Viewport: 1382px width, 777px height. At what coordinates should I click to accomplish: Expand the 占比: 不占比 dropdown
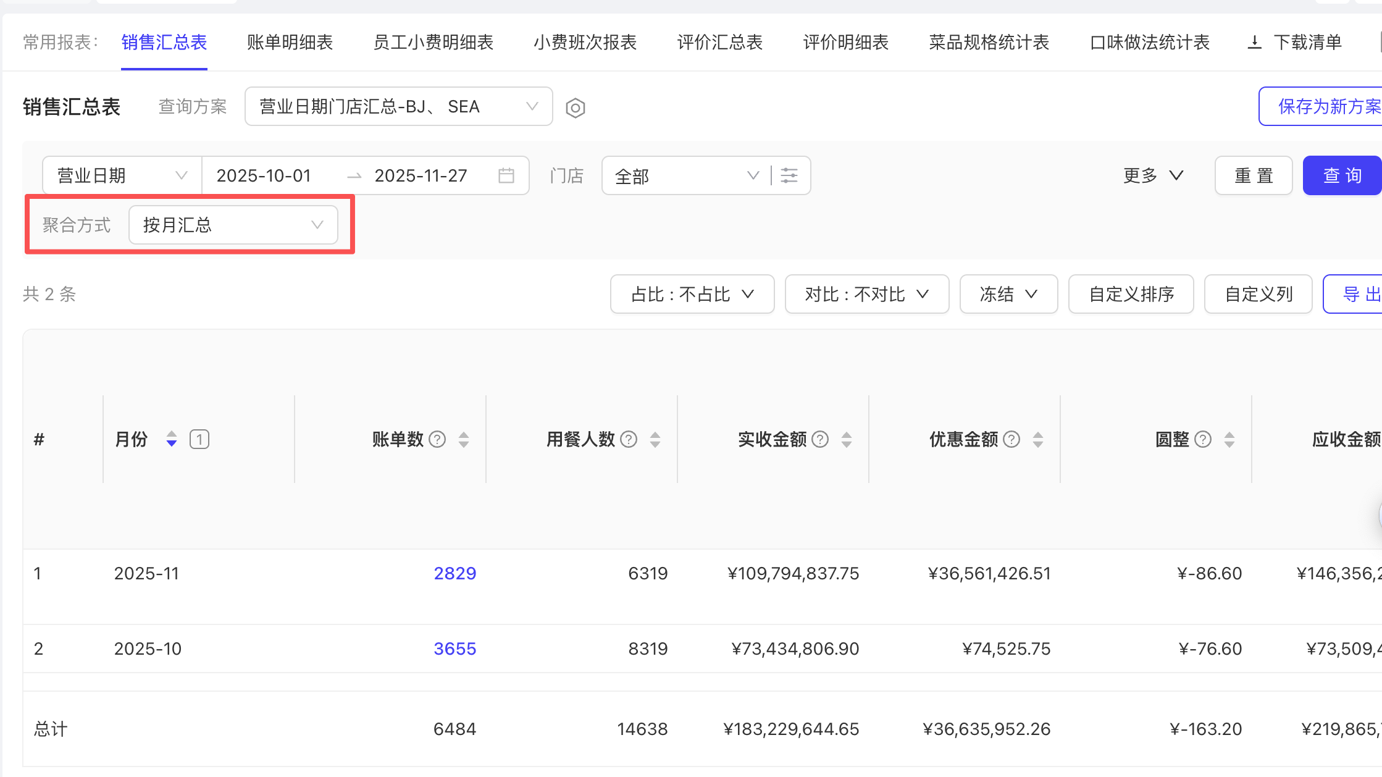(692, 294)
